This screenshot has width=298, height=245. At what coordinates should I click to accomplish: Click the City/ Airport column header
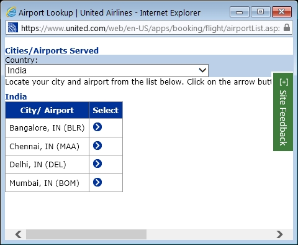tap(47, 110)
